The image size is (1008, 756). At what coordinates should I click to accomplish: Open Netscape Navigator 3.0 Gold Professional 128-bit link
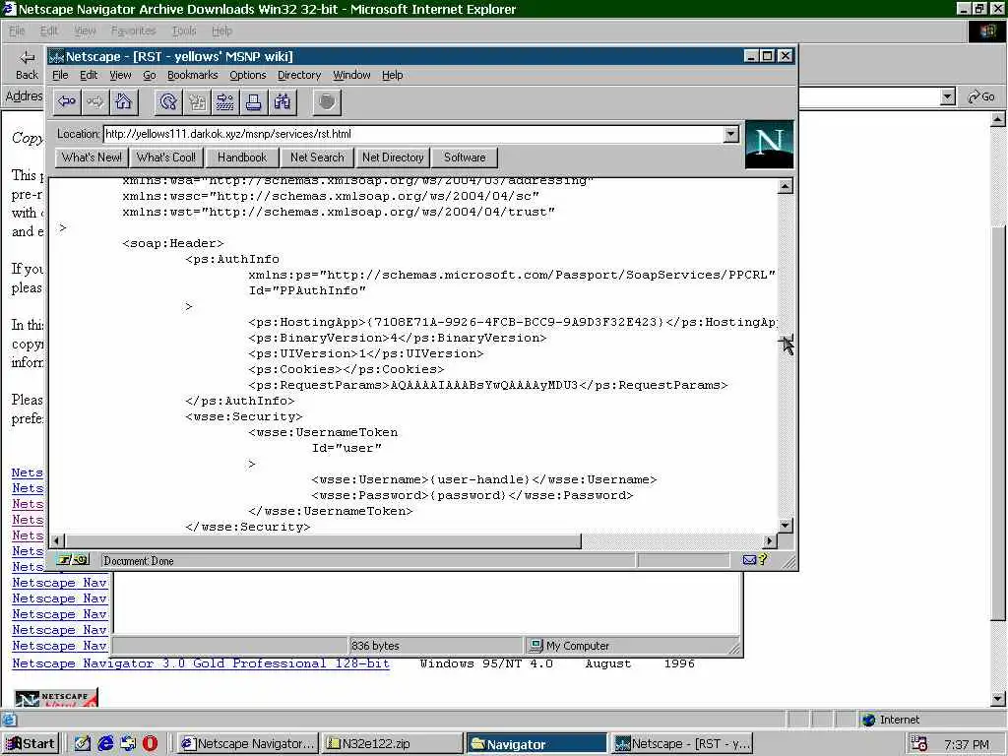[201, 663]
